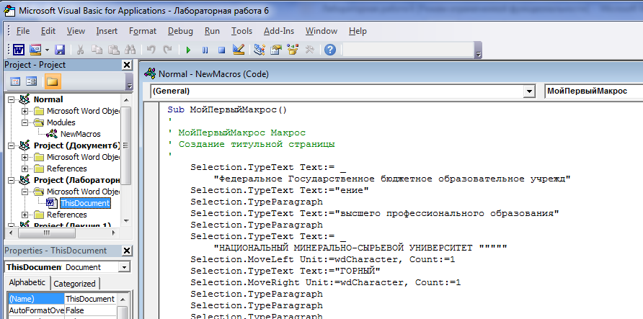Open the View menu
Viewport: 643px width, 319px height.
tap(76, 31)
